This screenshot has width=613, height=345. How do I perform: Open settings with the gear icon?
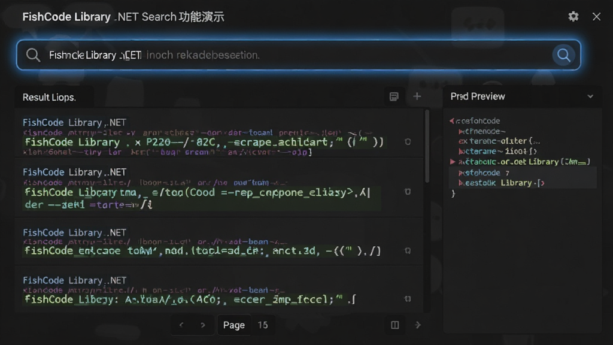tap(573, 16)
